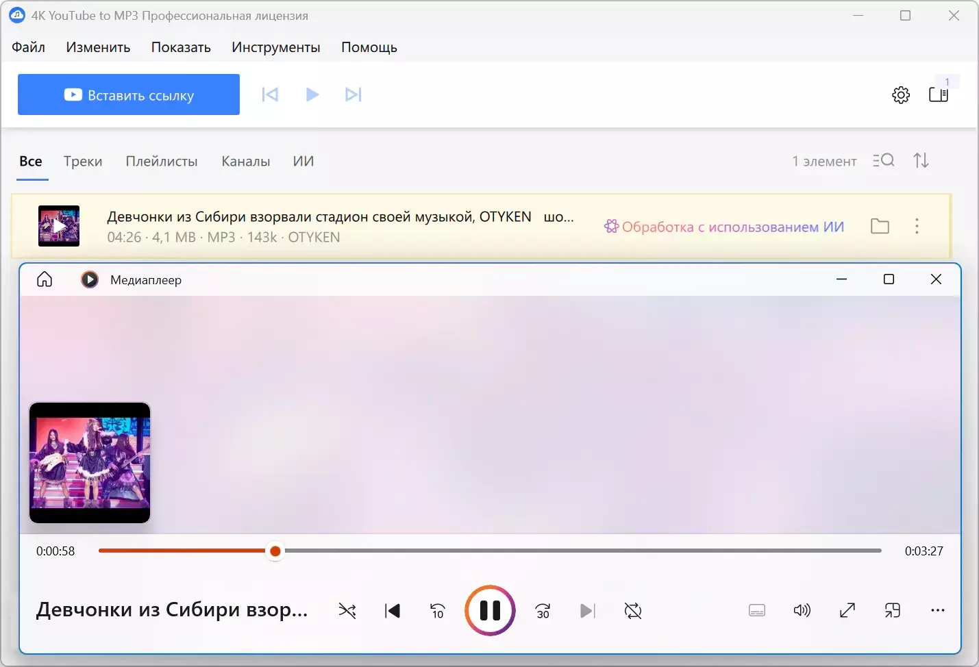Skip back 10 seconds

pyautogui.click(x=438, y=610)
